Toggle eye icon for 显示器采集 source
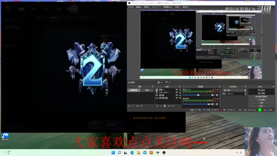Image resolution: width=277 pixels, height=156 pixels. [177, 98]
